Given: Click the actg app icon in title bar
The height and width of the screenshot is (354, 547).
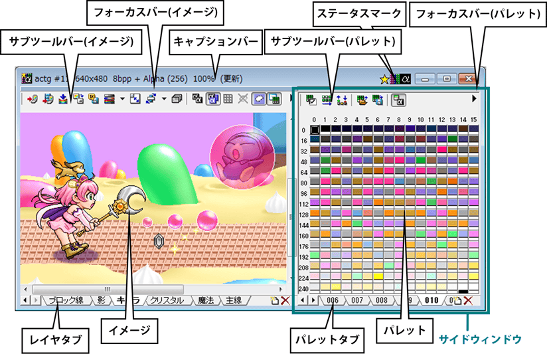Looking at the screenshot, I should click(27, 78).
